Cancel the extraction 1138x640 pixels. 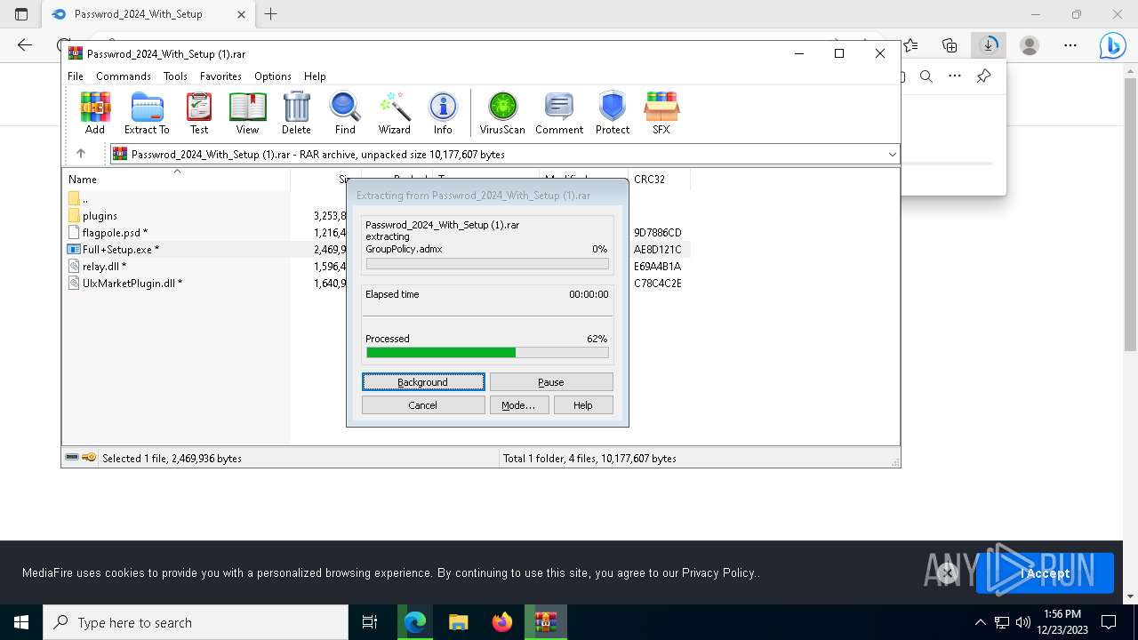pyautogui.click(x=423, y=405)
